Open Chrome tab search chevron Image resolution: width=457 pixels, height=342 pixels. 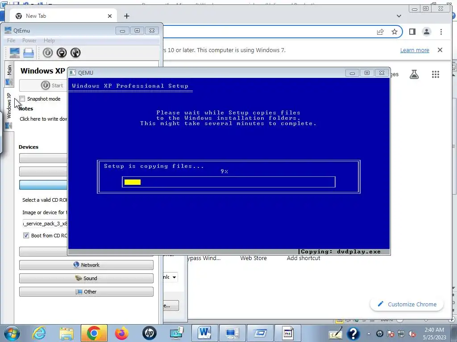coord(399,16)
